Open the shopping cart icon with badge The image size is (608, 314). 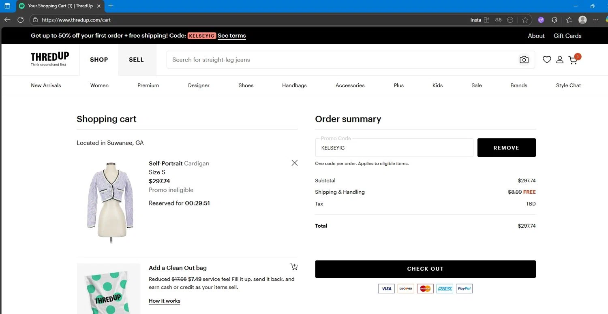coord(573,60)
